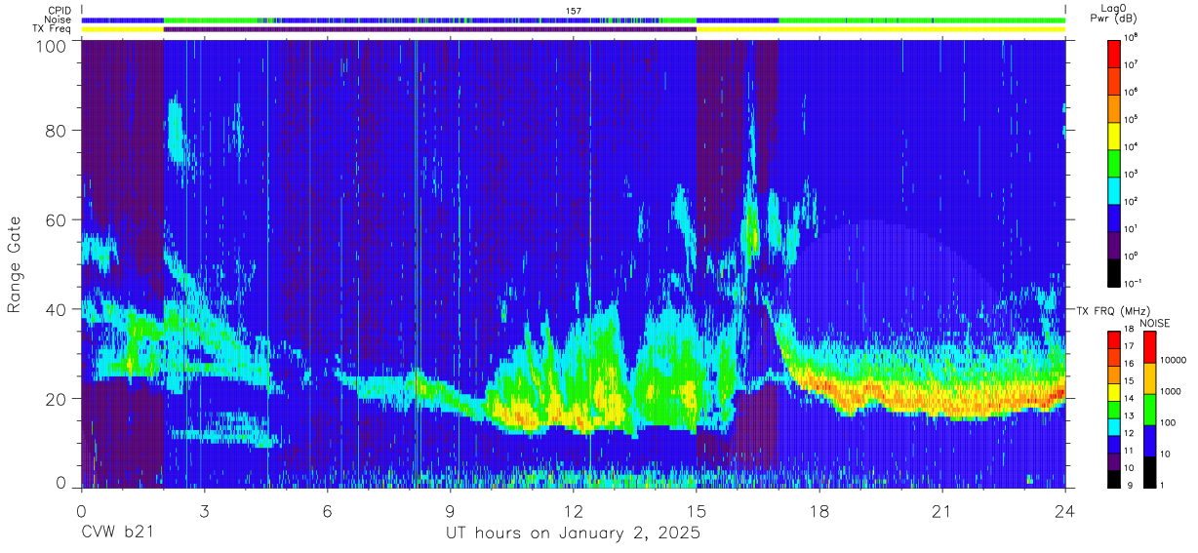Screen dimensions: 1198x553
Task: Click the CPID value 157
Action: [x=574, y=11]
